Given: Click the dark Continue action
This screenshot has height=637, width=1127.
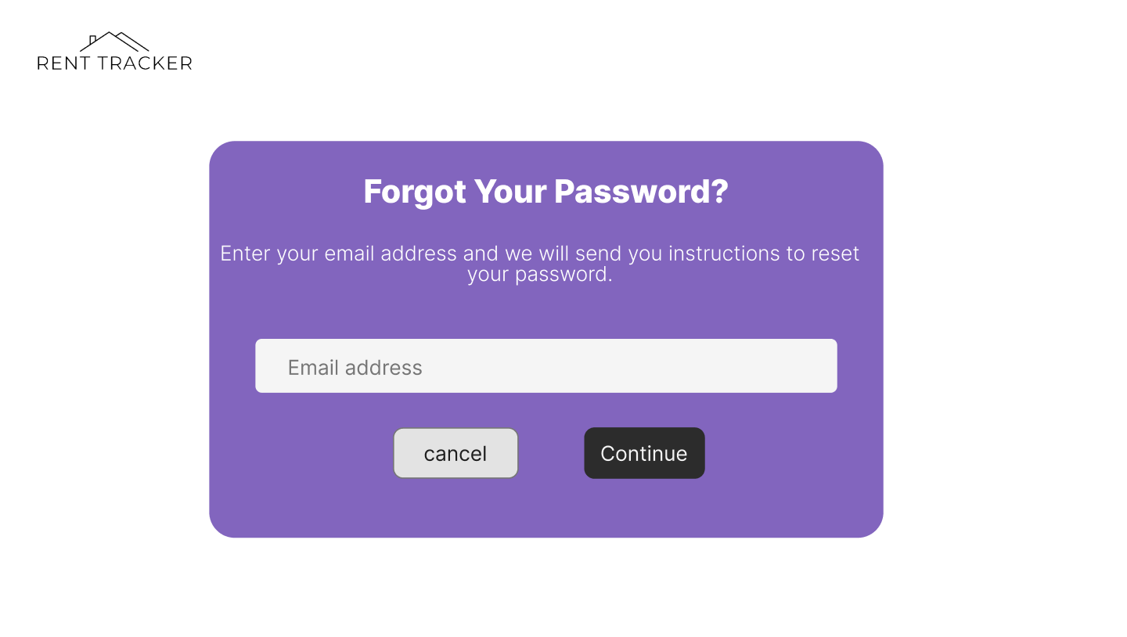Looking at the screenshot, I should click(x=644, y=453).
